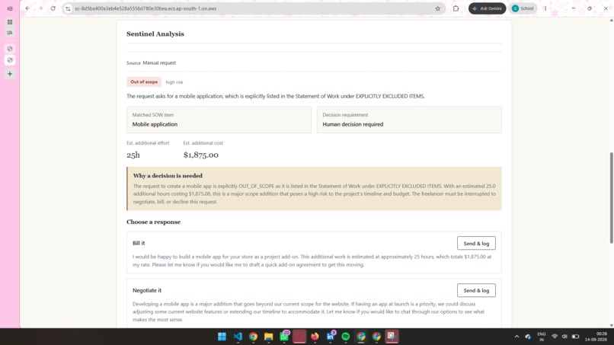Click the scrollbar down arrow
The width and height of the screenshot is (614, 345).
pos(611,325)
